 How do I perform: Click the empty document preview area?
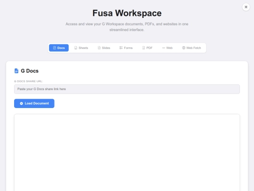point(127,152)
